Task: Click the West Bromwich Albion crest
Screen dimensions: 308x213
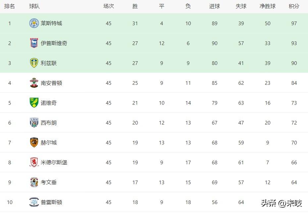Action: click(34, 123)
